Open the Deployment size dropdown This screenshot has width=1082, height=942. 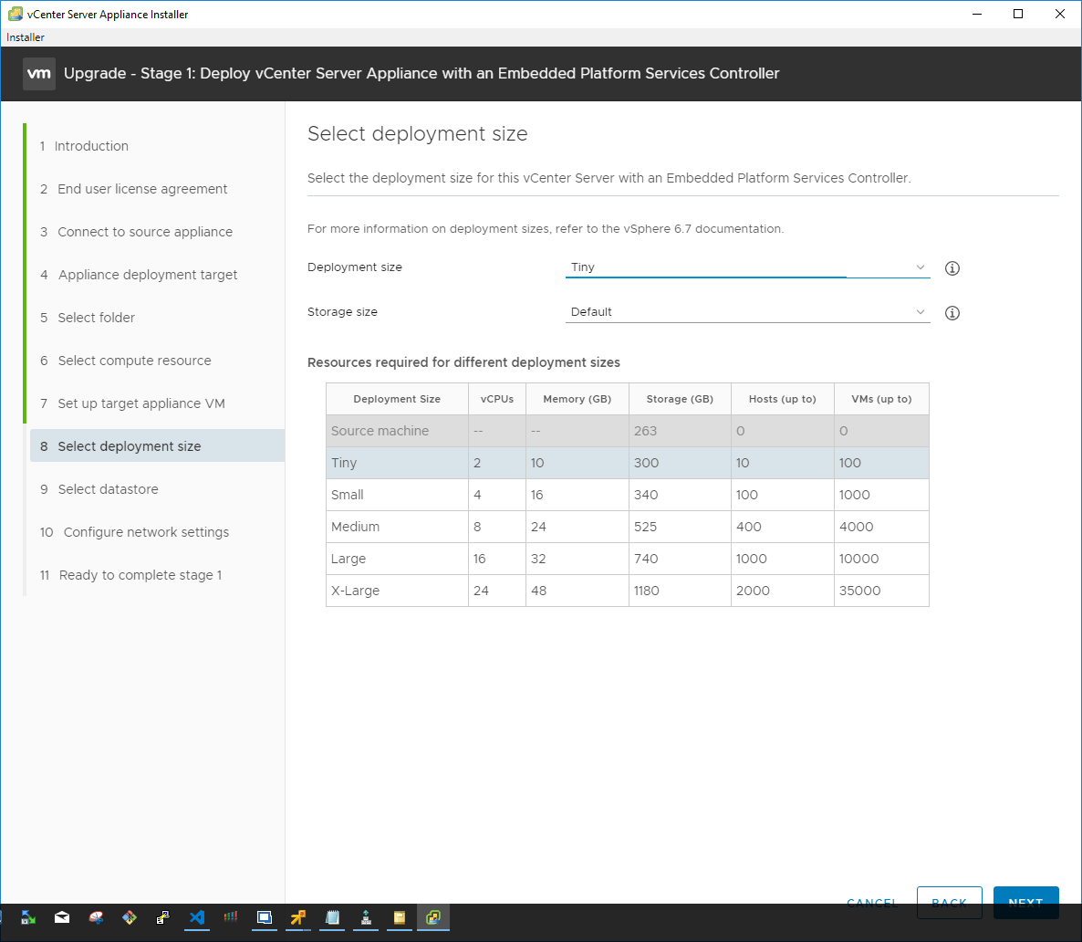(747, 267)
